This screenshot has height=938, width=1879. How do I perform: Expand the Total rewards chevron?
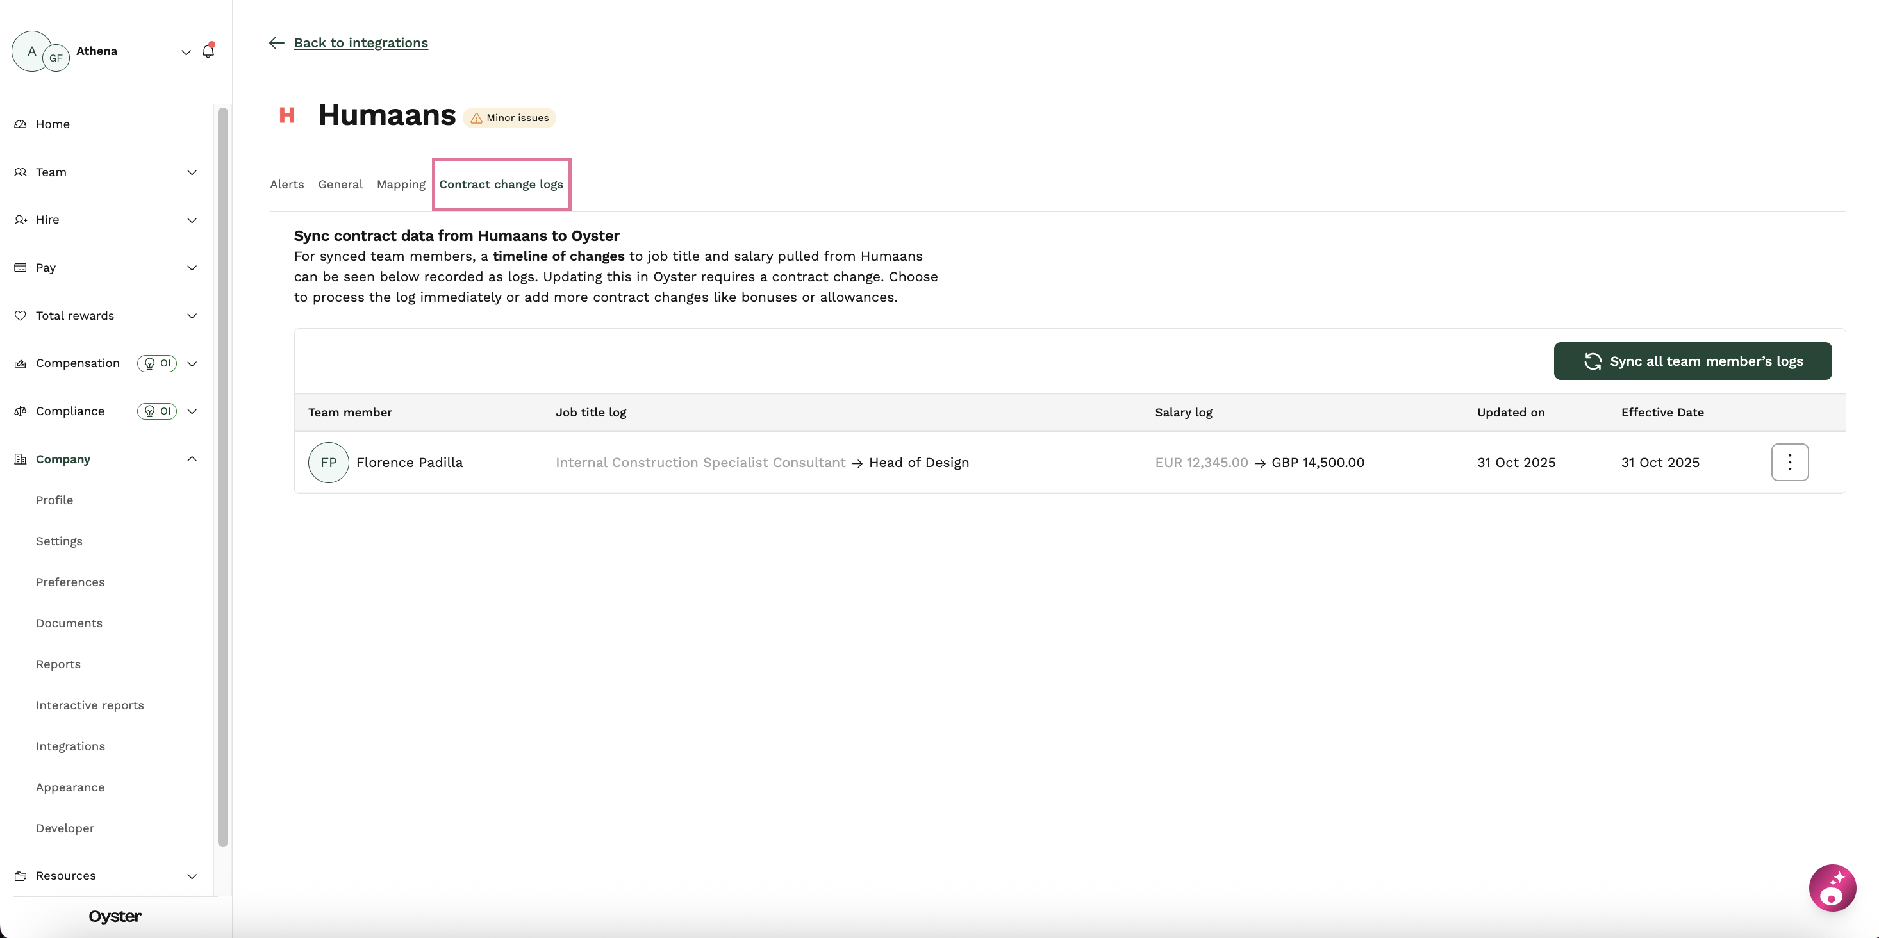pyautogui.click(x=192, y=316)
